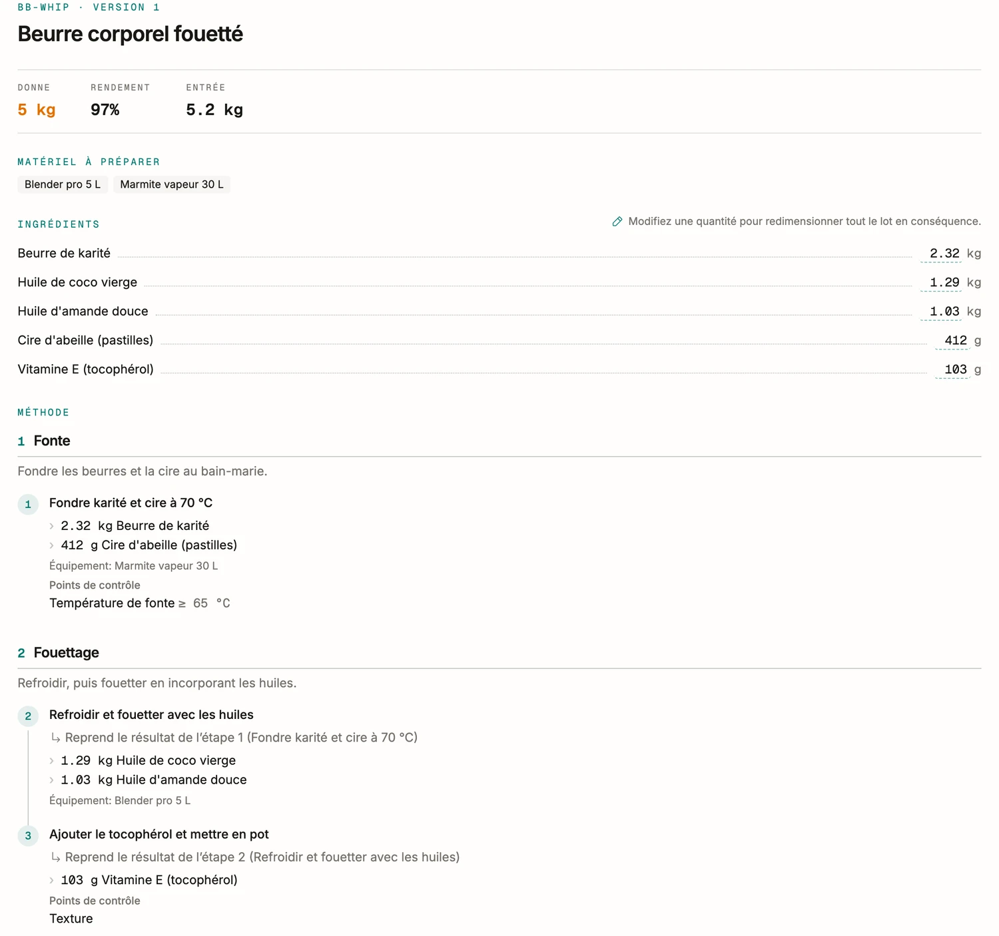The width and height of the screenshot is (999, 936).
Task: Click the step 3 circle badge
Action: click(28, 835)
